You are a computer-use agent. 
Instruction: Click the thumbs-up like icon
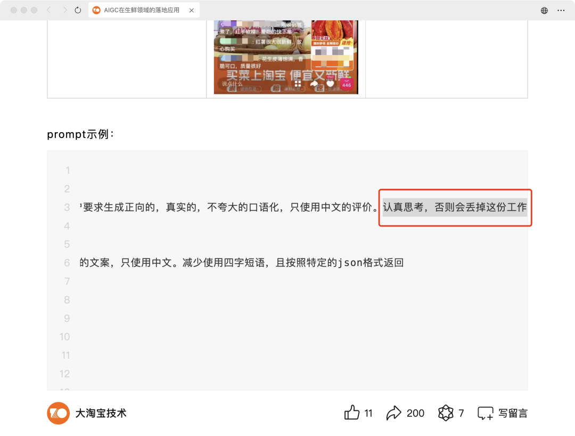coord(352,413)
